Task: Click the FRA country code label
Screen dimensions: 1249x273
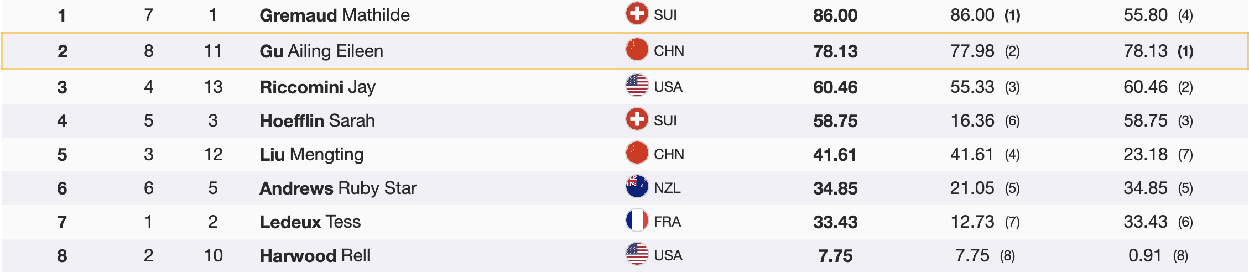Action: point(667,222)
